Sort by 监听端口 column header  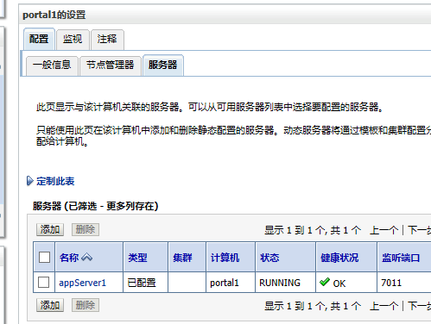point(401,258)
